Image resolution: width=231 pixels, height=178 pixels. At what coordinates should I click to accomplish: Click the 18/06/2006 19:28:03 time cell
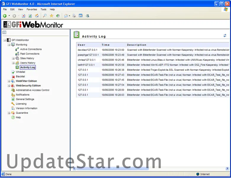pos(113,95)
